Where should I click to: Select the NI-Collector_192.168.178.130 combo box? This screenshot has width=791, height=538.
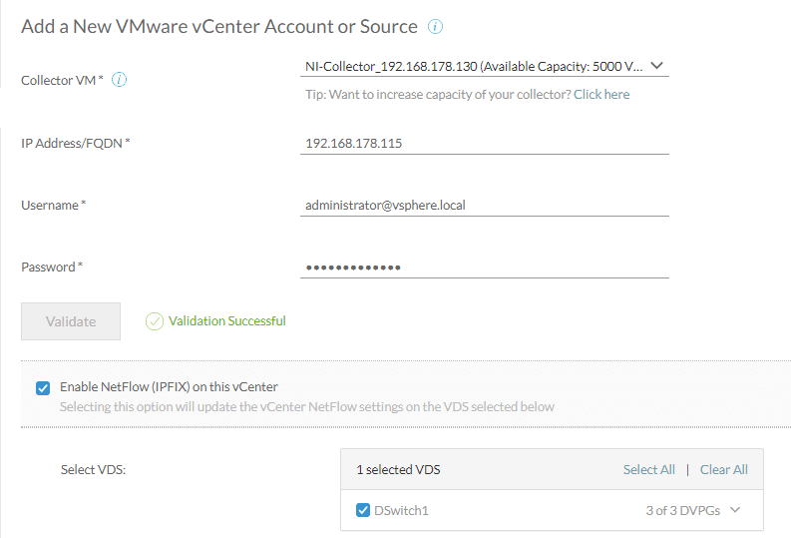485,67
